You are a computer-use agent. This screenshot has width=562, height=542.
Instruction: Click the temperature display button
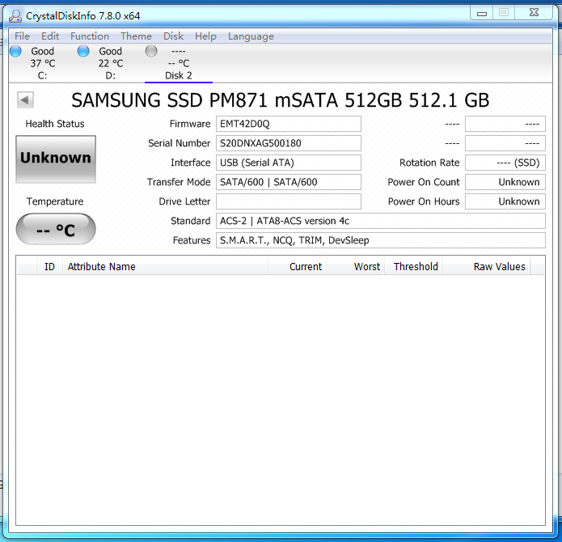click(56, 229)
